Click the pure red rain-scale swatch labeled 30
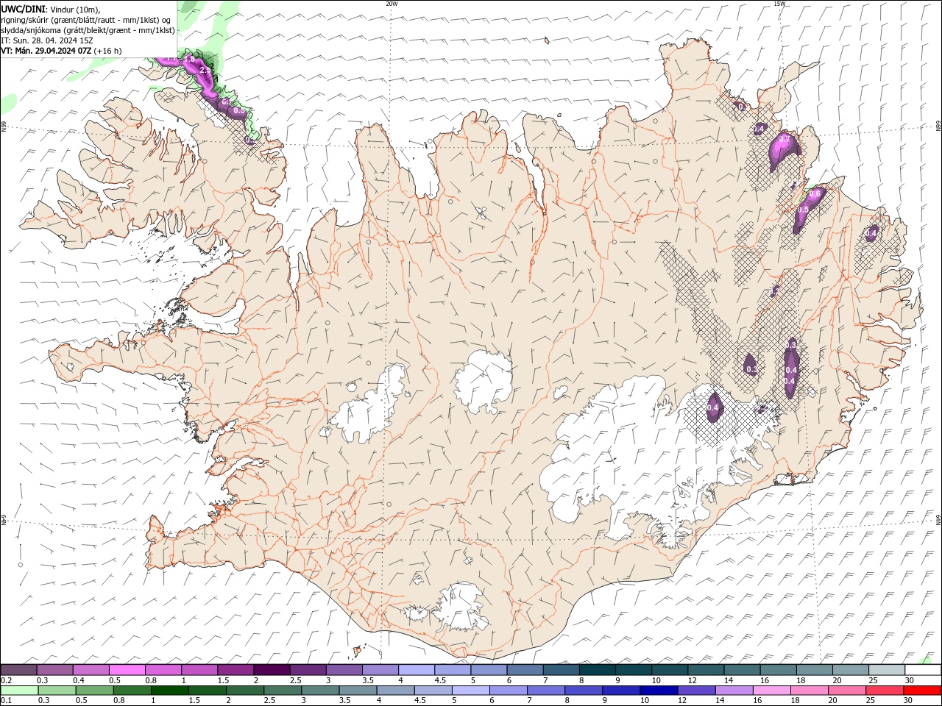Image resolution: width=942 pixels, height=706 pixels. coord(923,691)
